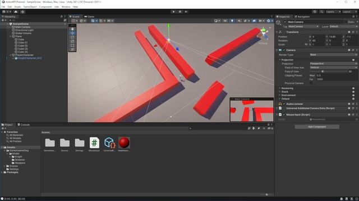This screenshot has width=359, height=201.
Task: Toggle 2D view mode in scene
Action: click(225, 21)
